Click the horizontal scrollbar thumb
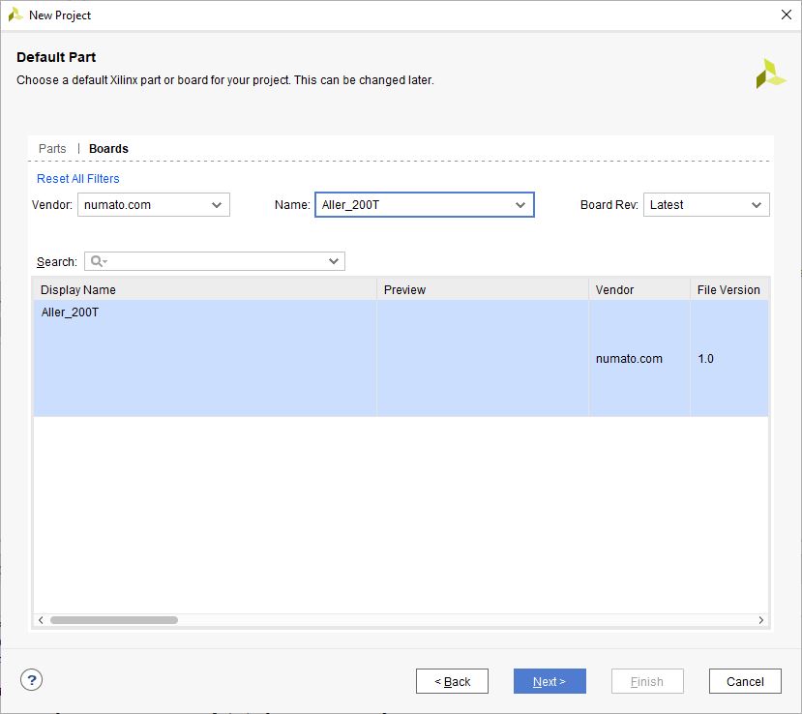 113,620
